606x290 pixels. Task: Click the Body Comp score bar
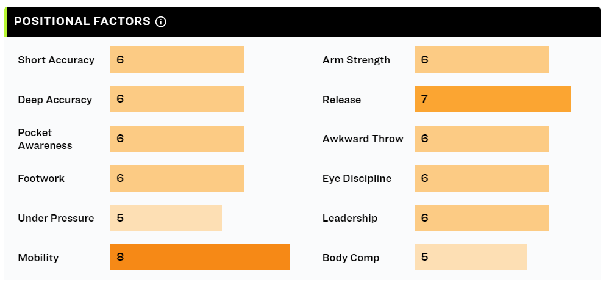471,257
